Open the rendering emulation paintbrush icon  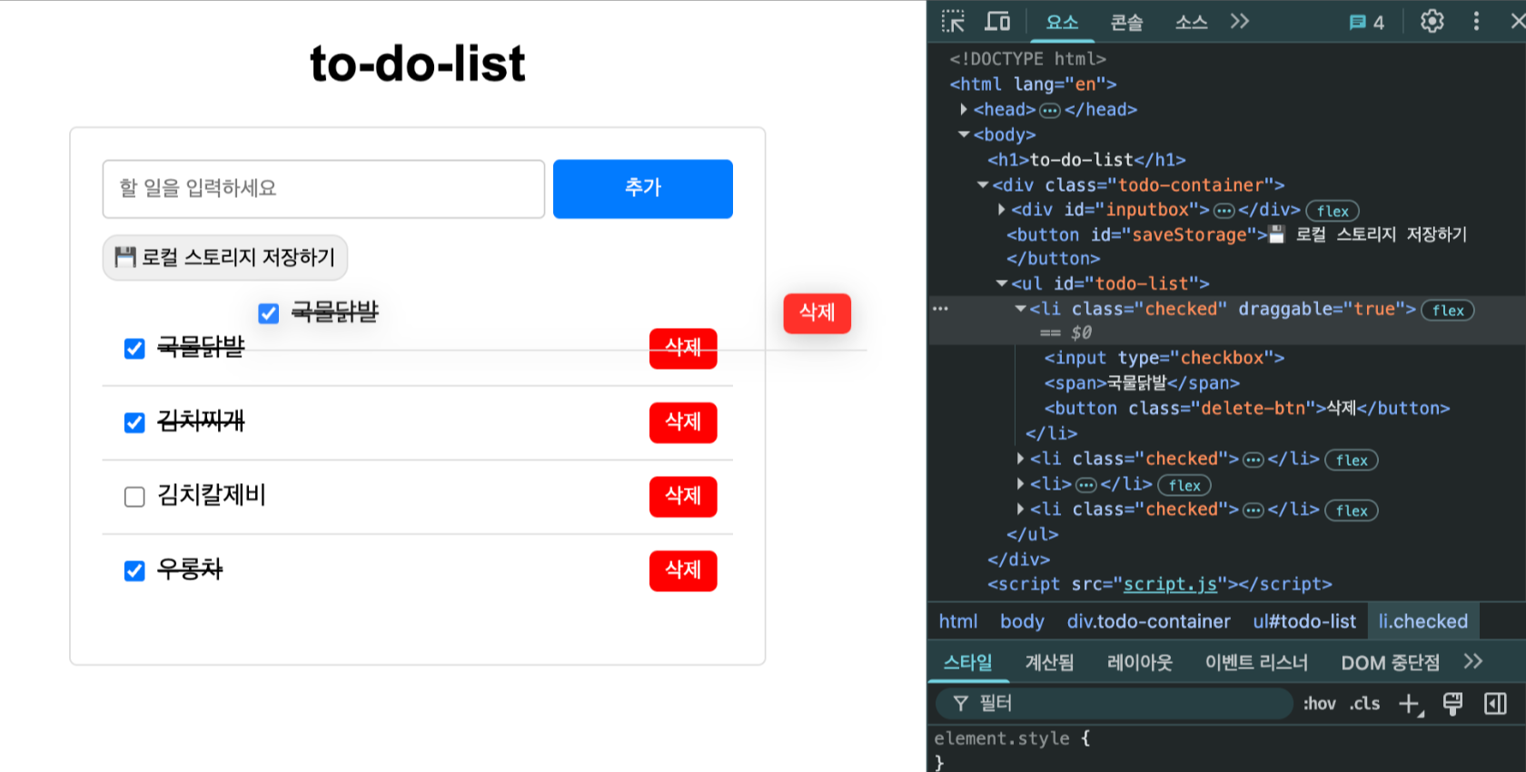1452,704
